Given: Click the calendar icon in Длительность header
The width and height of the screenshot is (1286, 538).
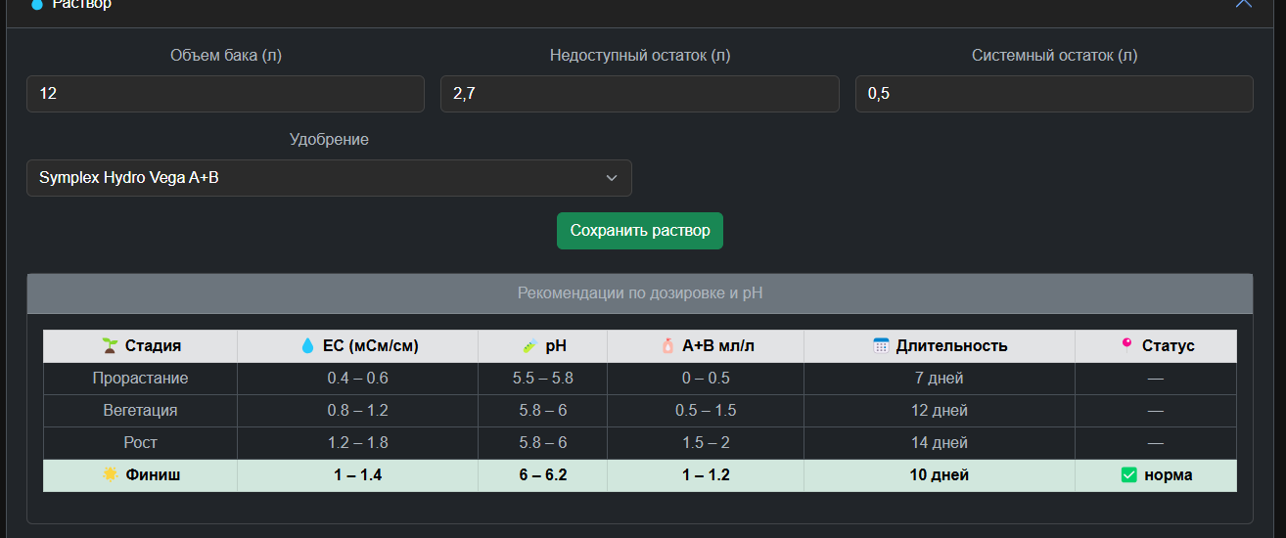Looking at the screenshot, I should (881, 345).
